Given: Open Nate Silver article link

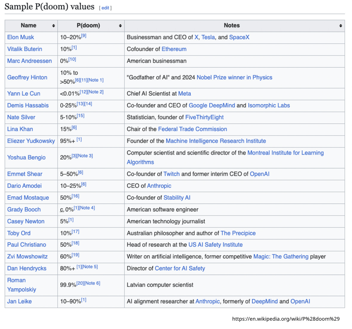Looking at the screenshot, I should [x=21, y=117].
